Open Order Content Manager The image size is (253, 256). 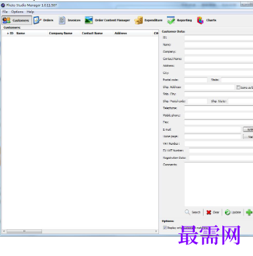pyautogui.click(x=107, y=20)
